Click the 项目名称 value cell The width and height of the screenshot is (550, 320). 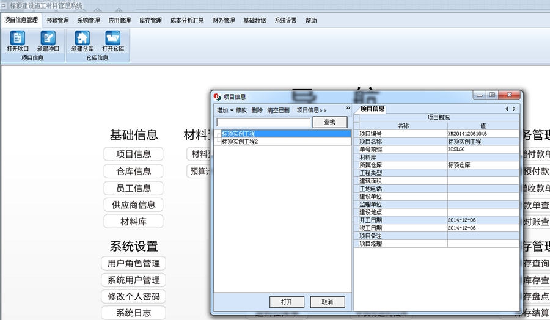click(483, 141)
